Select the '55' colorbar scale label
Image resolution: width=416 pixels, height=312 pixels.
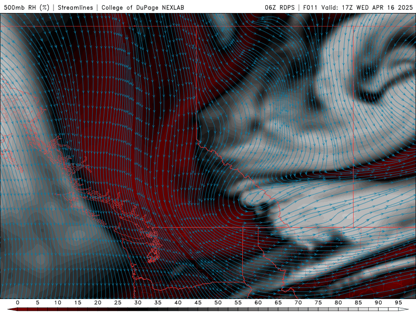(238, 303)
